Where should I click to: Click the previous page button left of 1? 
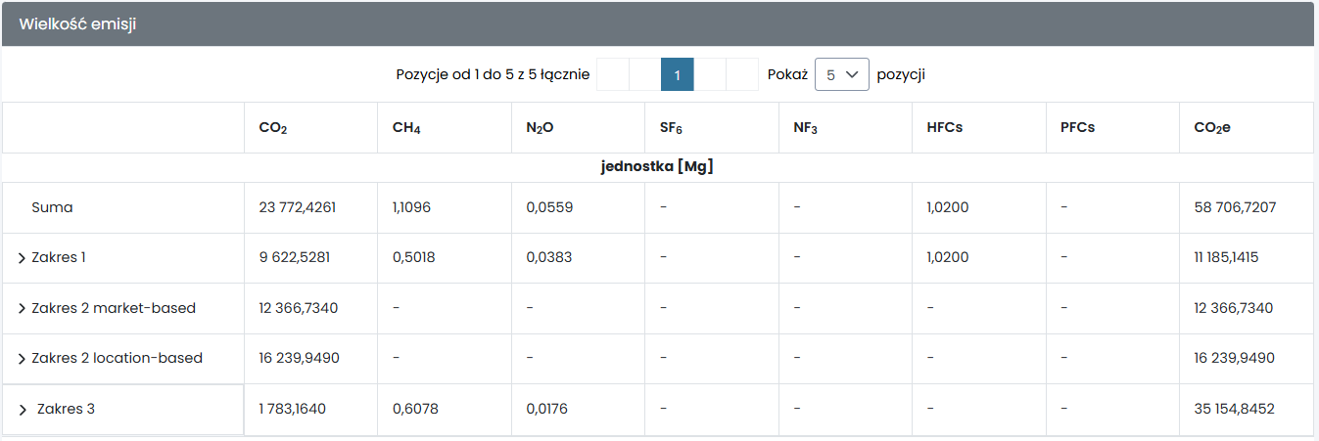pyautogui.click(x=645, y=74)
